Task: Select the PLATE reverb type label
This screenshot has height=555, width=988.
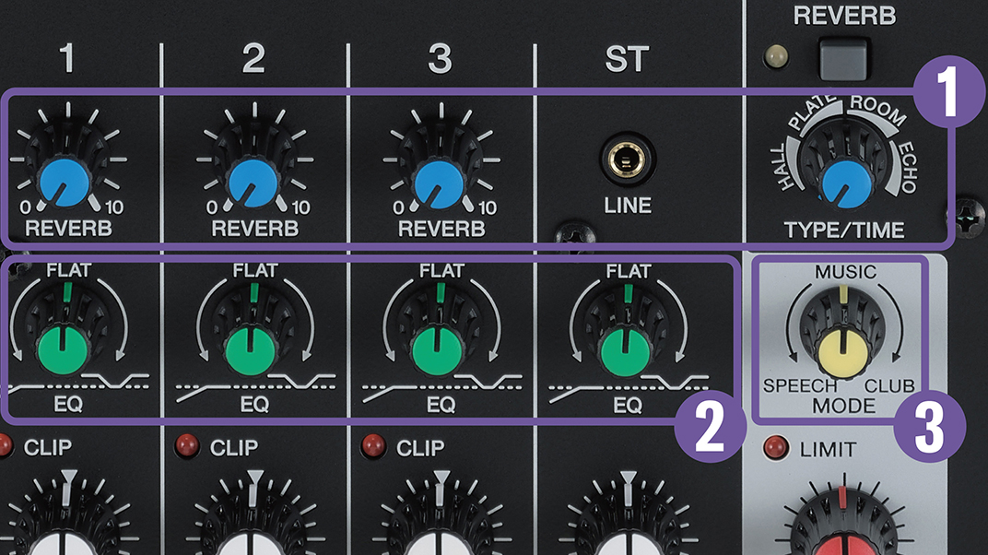Action: (x=813, y=112)
